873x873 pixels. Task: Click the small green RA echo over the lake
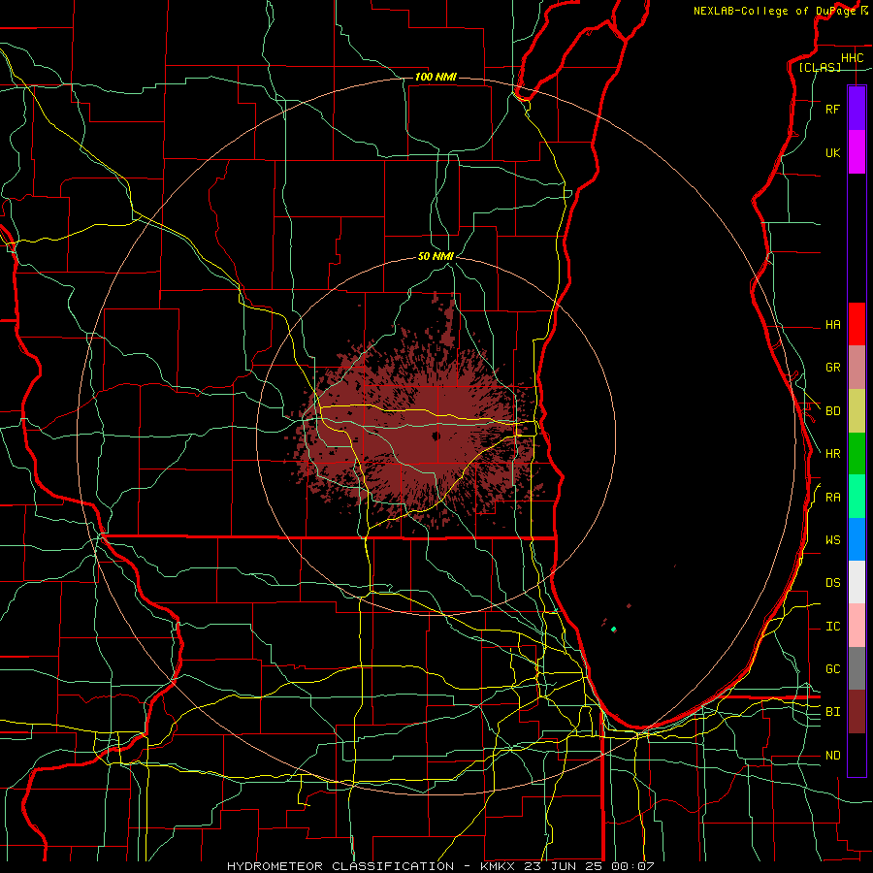(614, 630)
